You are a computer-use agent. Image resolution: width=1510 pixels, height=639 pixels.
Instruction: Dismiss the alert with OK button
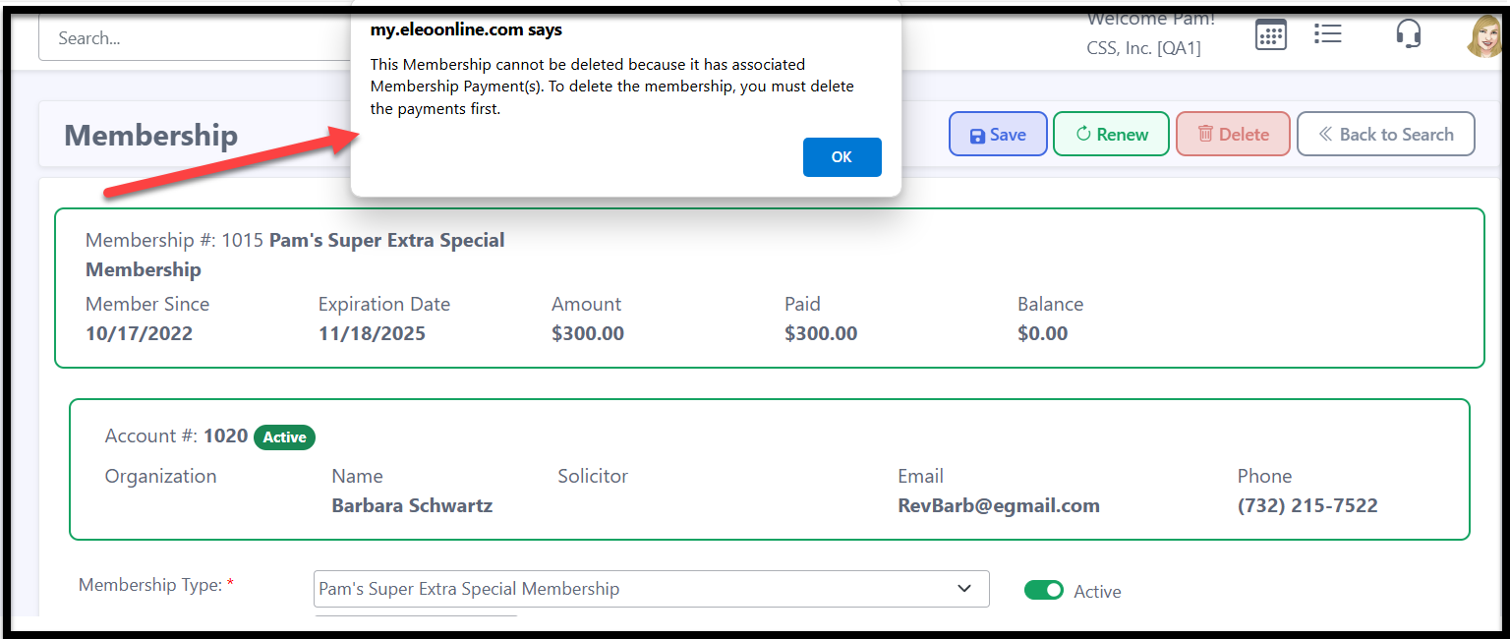coord(842,157)
